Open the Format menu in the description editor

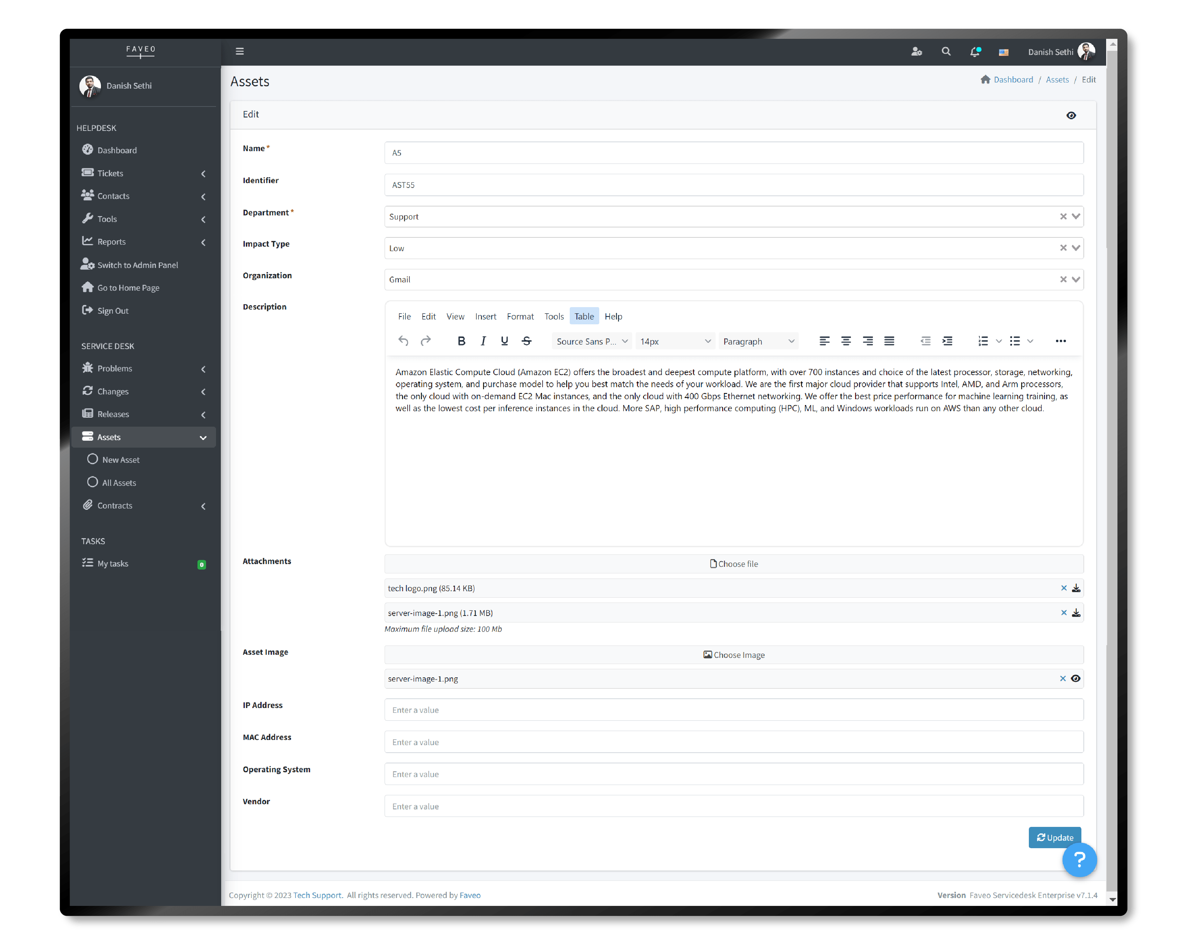coord(520,316)
